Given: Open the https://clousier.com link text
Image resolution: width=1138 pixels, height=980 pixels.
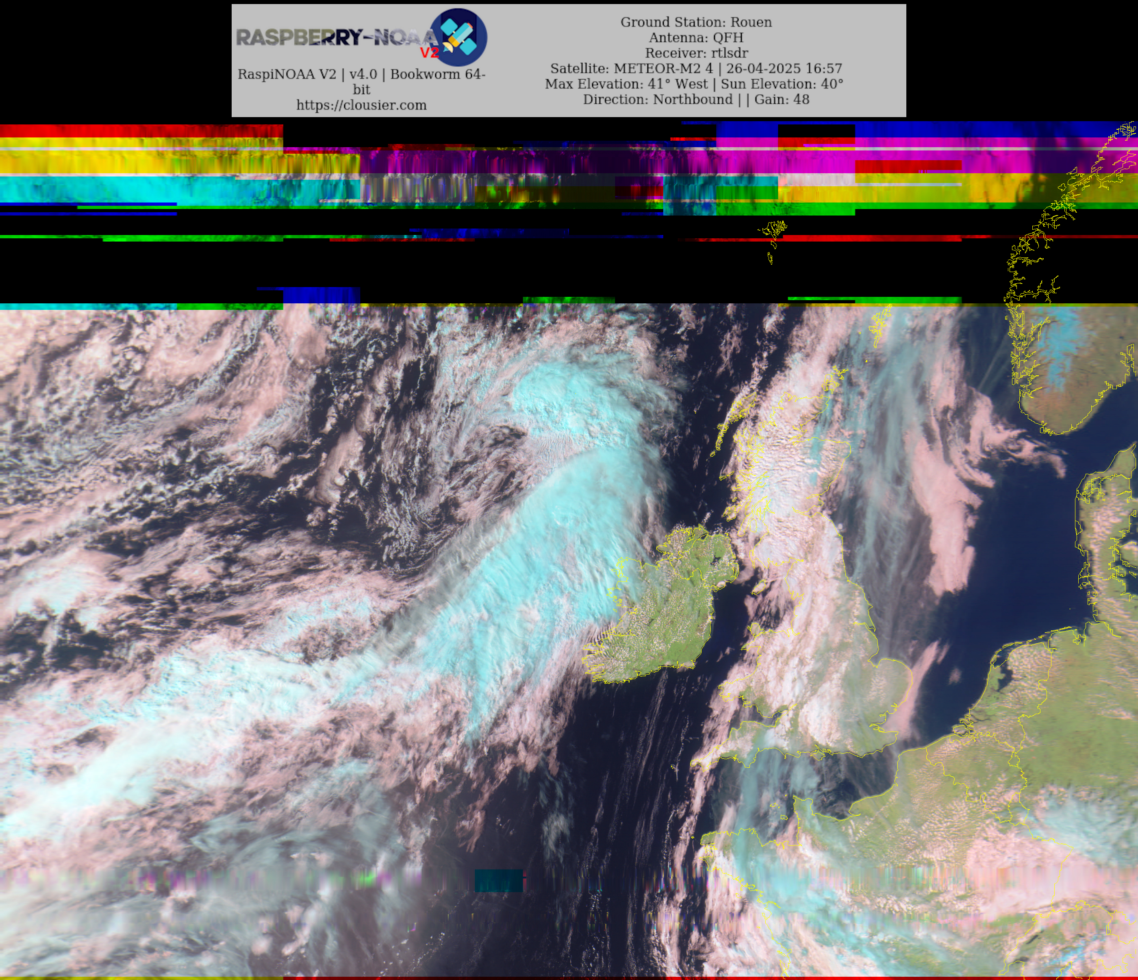Looking at the screenshot, I should 361,105.
